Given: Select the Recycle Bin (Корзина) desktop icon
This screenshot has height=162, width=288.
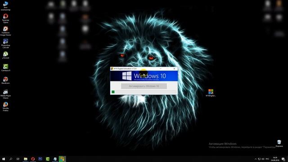Looking at the screenshot, I should [279, 144].
